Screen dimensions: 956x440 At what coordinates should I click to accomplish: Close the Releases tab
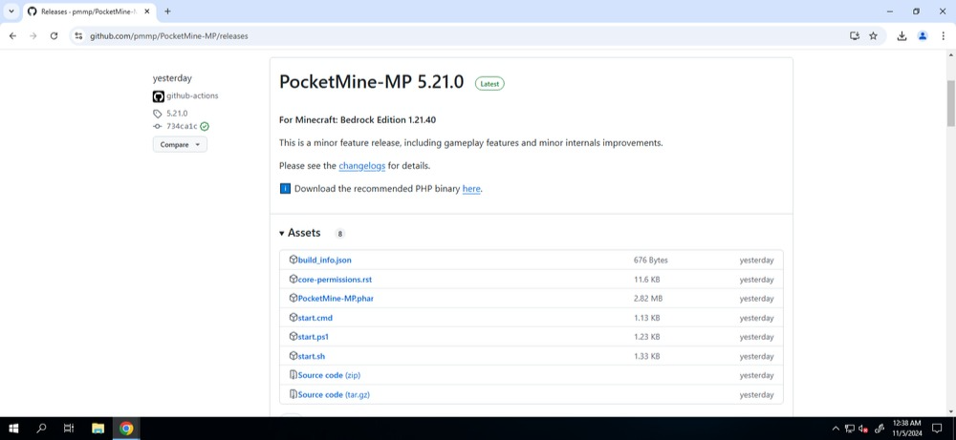tap(147, 11)
